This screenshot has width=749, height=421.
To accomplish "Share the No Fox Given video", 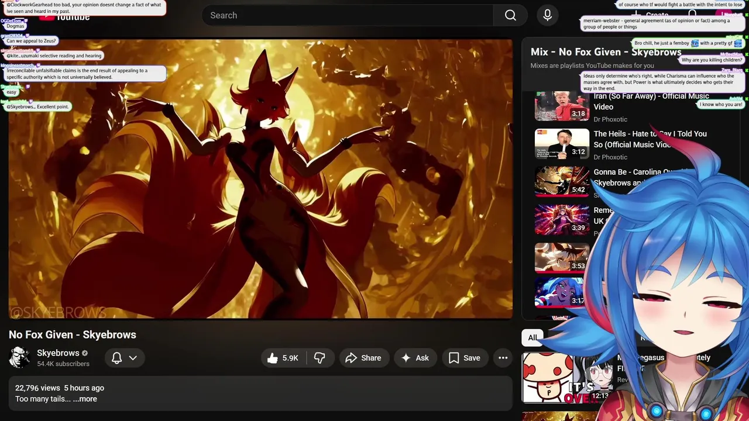I will [363, 358].
